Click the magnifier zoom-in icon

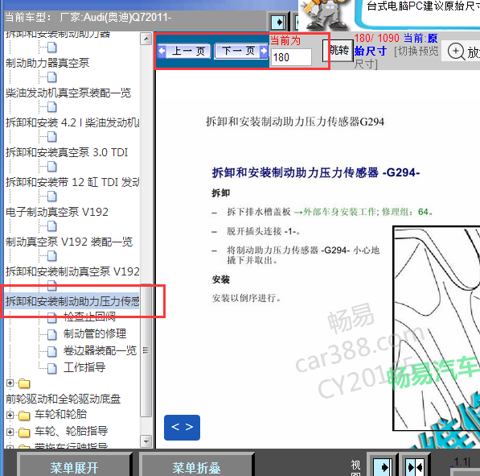point(456,52)
